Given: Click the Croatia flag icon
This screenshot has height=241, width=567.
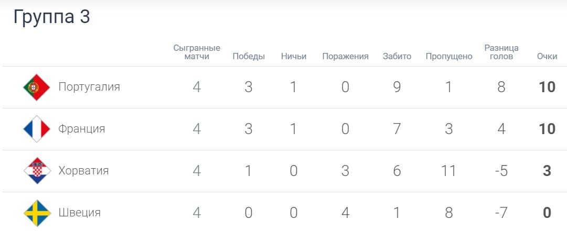Looking at the screenshot, I should click(x=37, y=171).
